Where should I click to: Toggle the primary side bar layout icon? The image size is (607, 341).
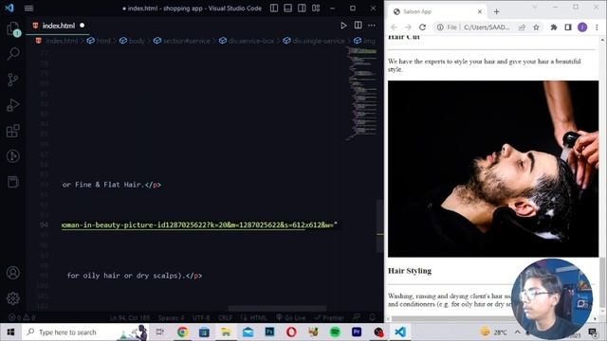[x=274, y=9]
